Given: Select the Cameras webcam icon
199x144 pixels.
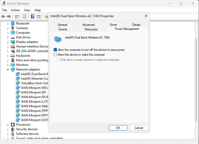Looking at the screenshot, I should pos(13,28).
